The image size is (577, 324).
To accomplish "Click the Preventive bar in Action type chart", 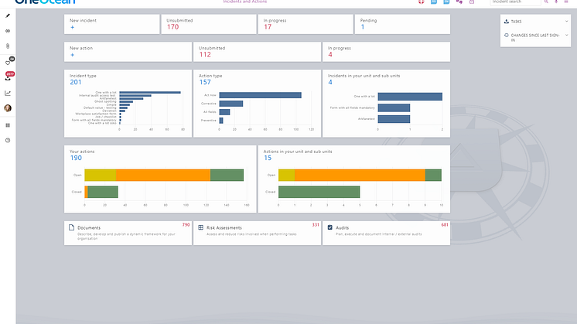I will 221,121.
